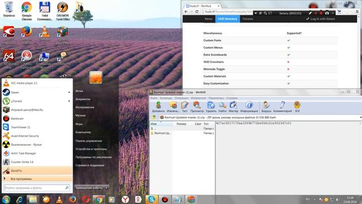Viewport: 362px width, 204px height.
Task: Click the WinRAR Test (Тест) toolbar icon
Action: (185, 107)
